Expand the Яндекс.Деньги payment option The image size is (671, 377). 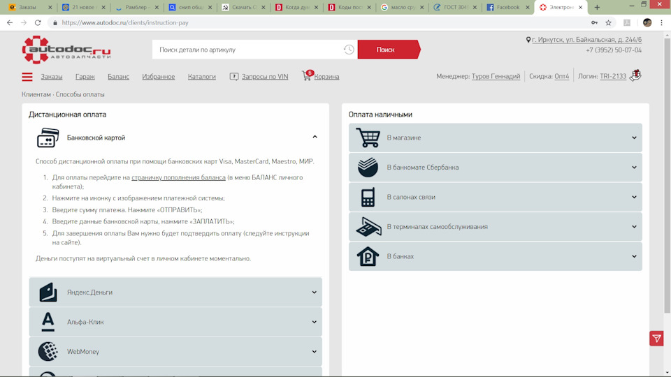click(175, 292)
